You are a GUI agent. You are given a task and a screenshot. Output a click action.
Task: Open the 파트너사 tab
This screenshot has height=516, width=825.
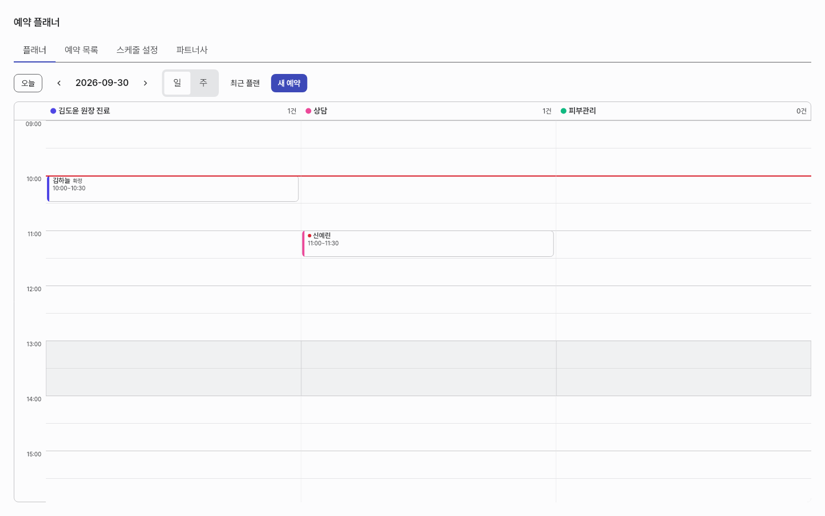click(192, 50)
